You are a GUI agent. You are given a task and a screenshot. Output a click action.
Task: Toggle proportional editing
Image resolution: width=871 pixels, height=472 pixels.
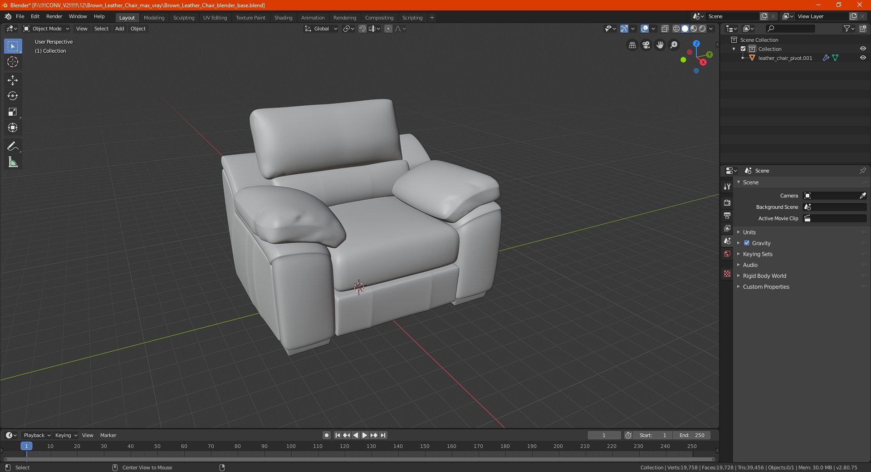coord(388,29)
